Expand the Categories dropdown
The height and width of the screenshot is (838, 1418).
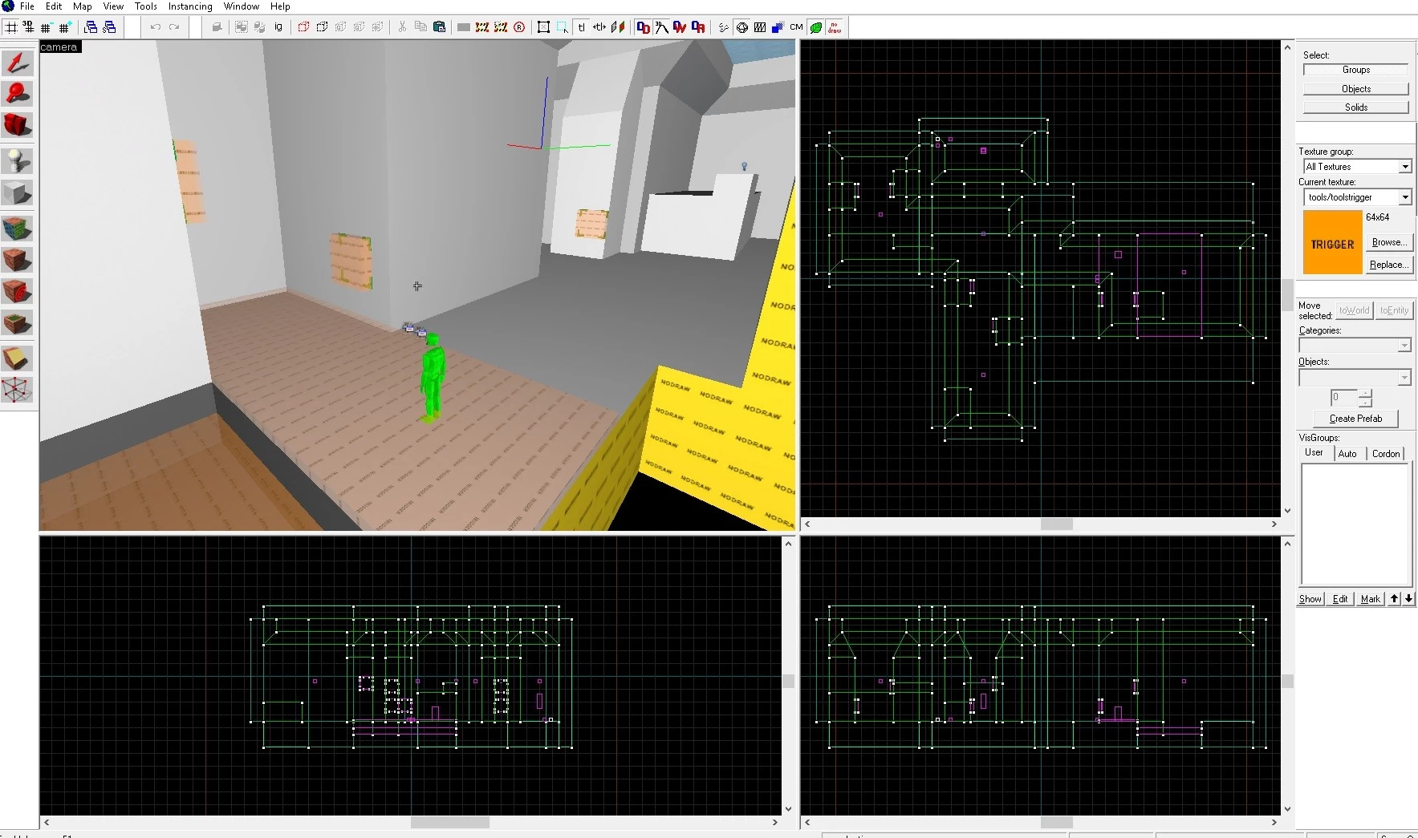click(x=1404, y=346)
